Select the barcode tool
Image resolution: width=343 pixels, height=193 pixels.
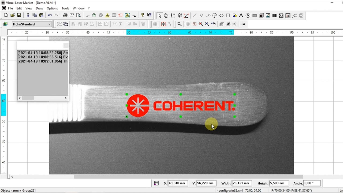click(274, 16)
